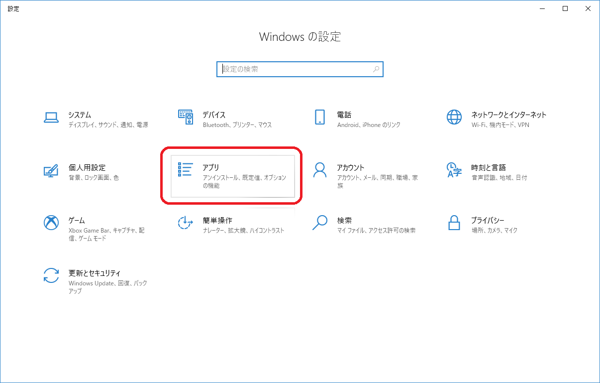Close the 設定 window
Screen dimensions: 600x383
click(588, 8)
